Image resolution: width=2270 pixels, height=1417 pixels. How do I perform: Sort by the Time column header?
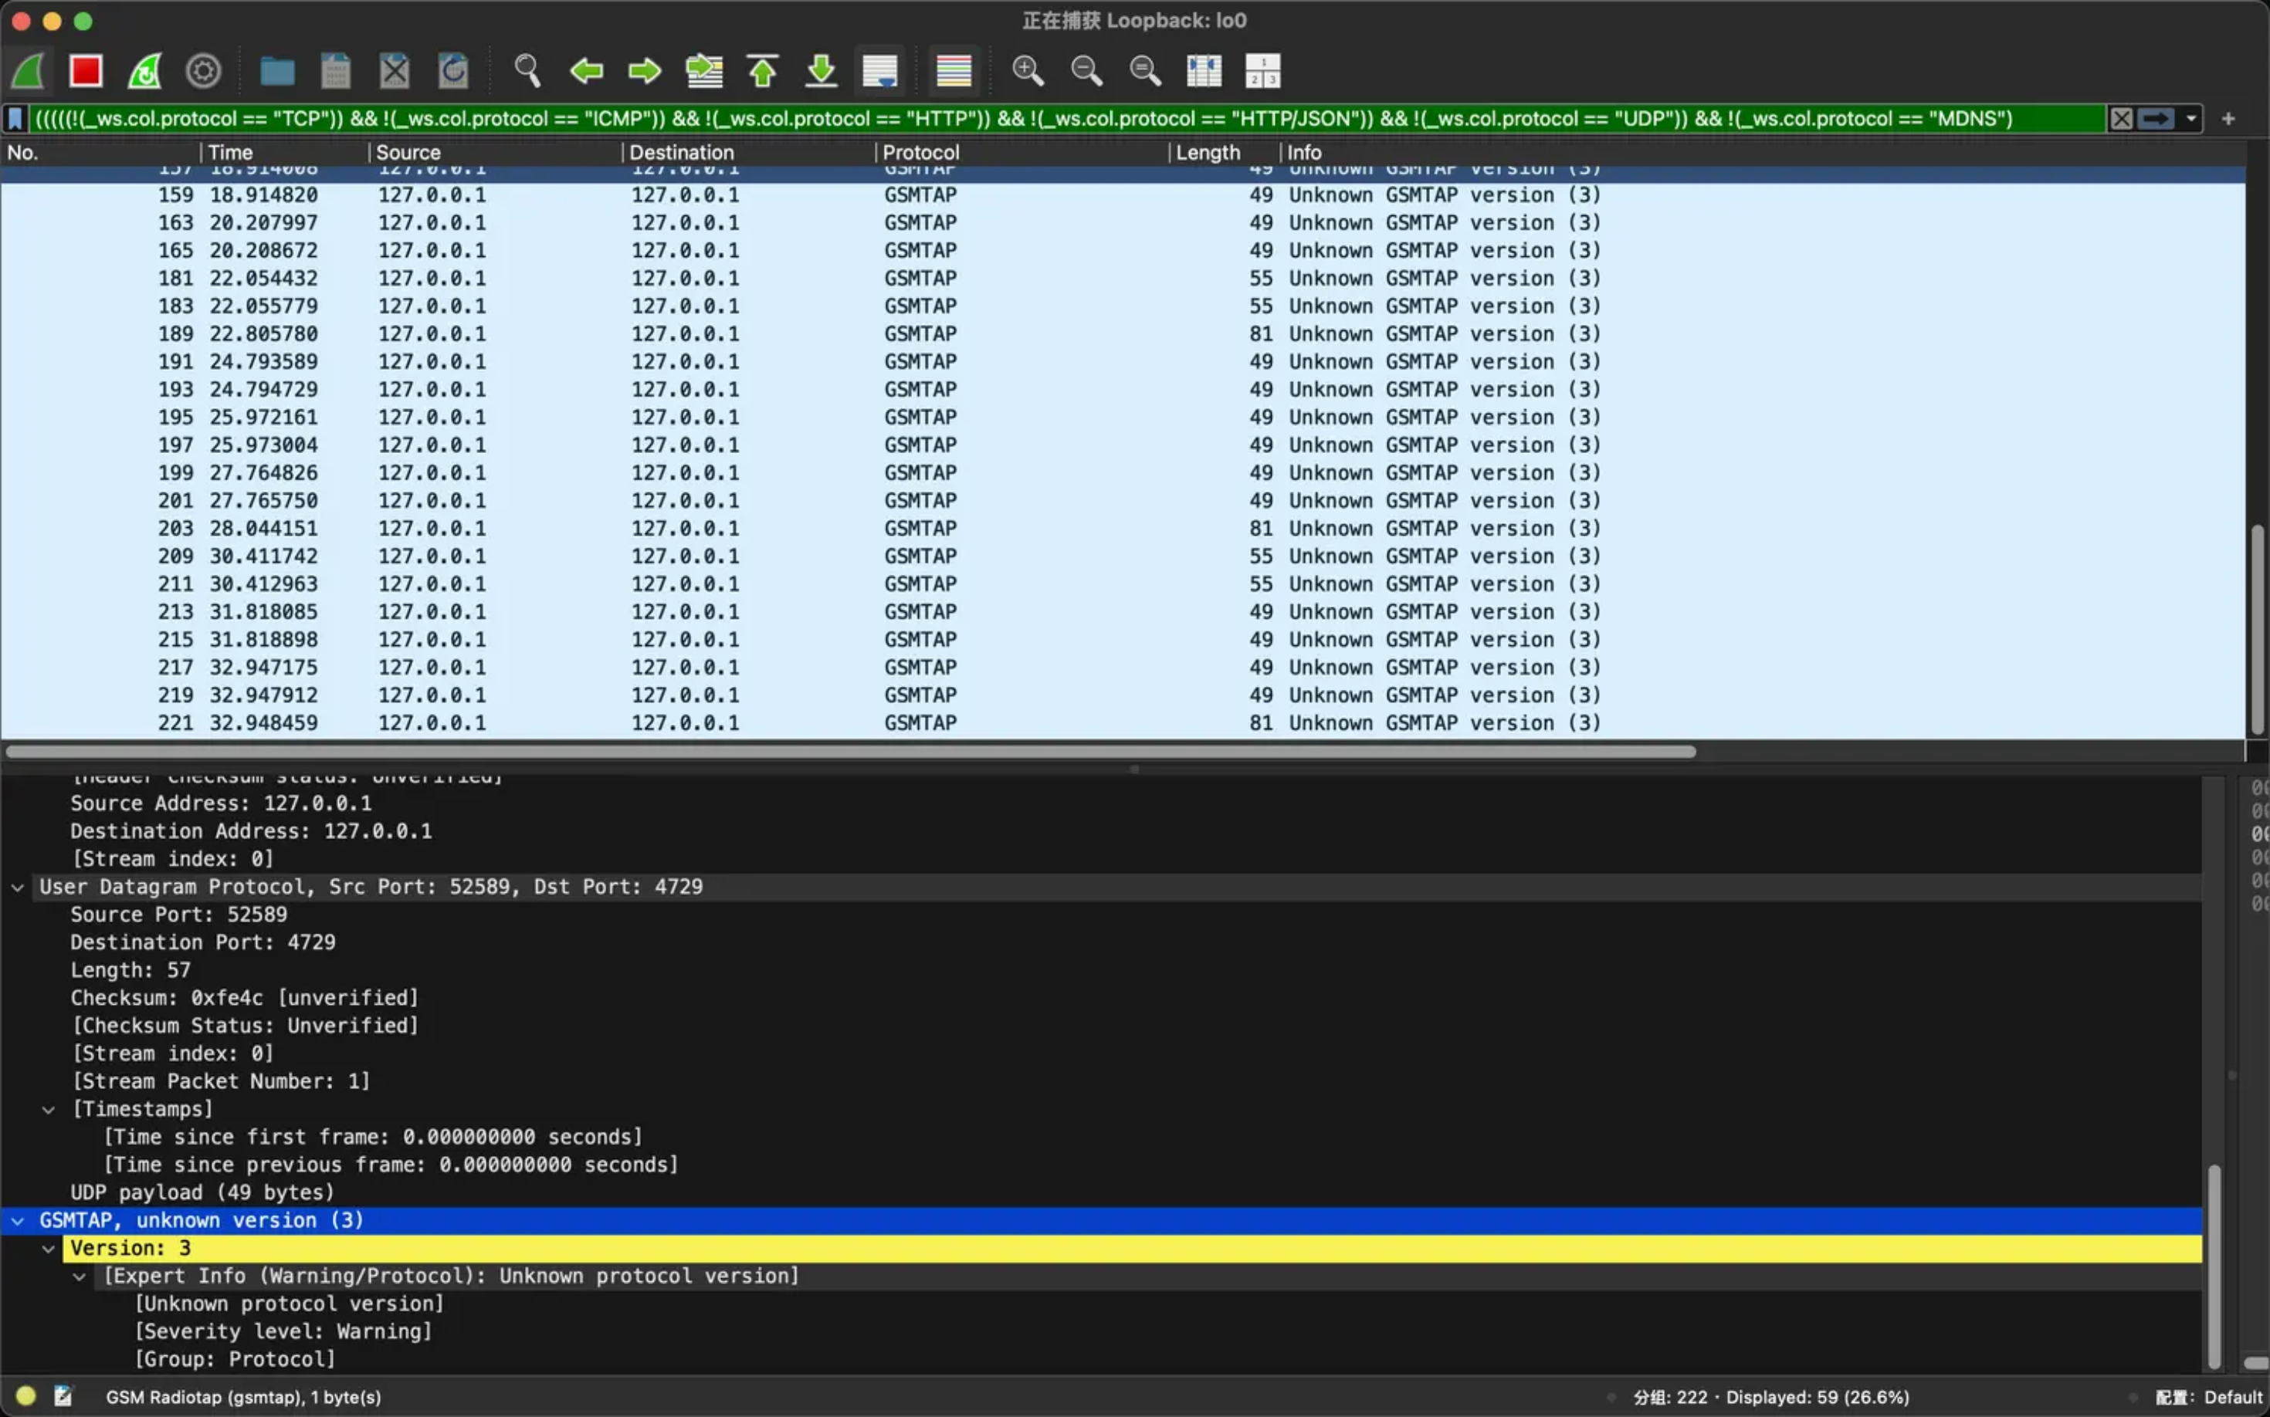284,153
